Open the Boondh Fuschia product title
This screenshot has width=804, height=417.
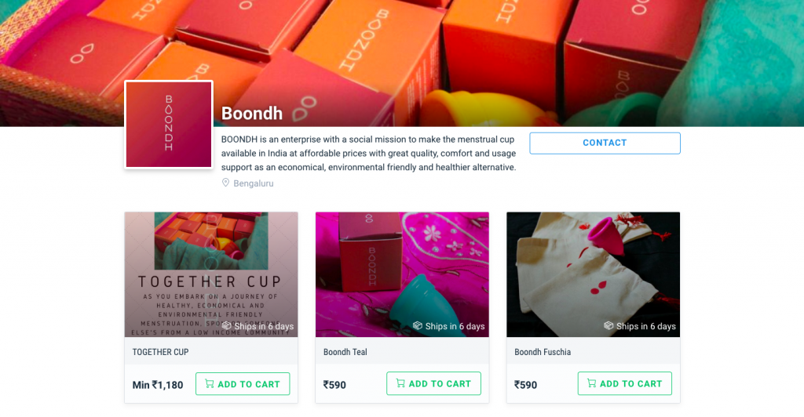pyautogui.click(x=543, y=352)
